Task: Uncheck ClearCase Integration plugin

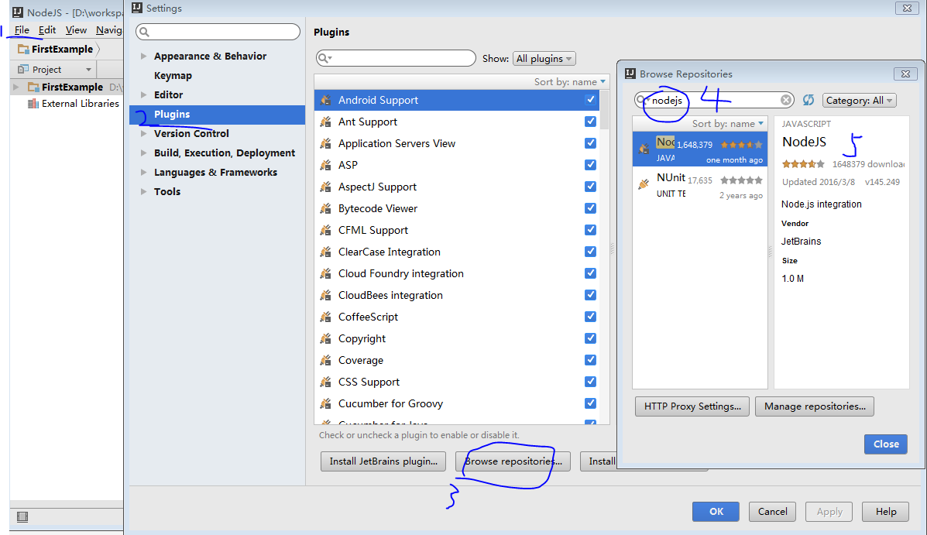Action: point(590,252)
